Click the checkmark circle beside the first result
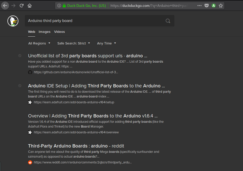 [20, 56]
